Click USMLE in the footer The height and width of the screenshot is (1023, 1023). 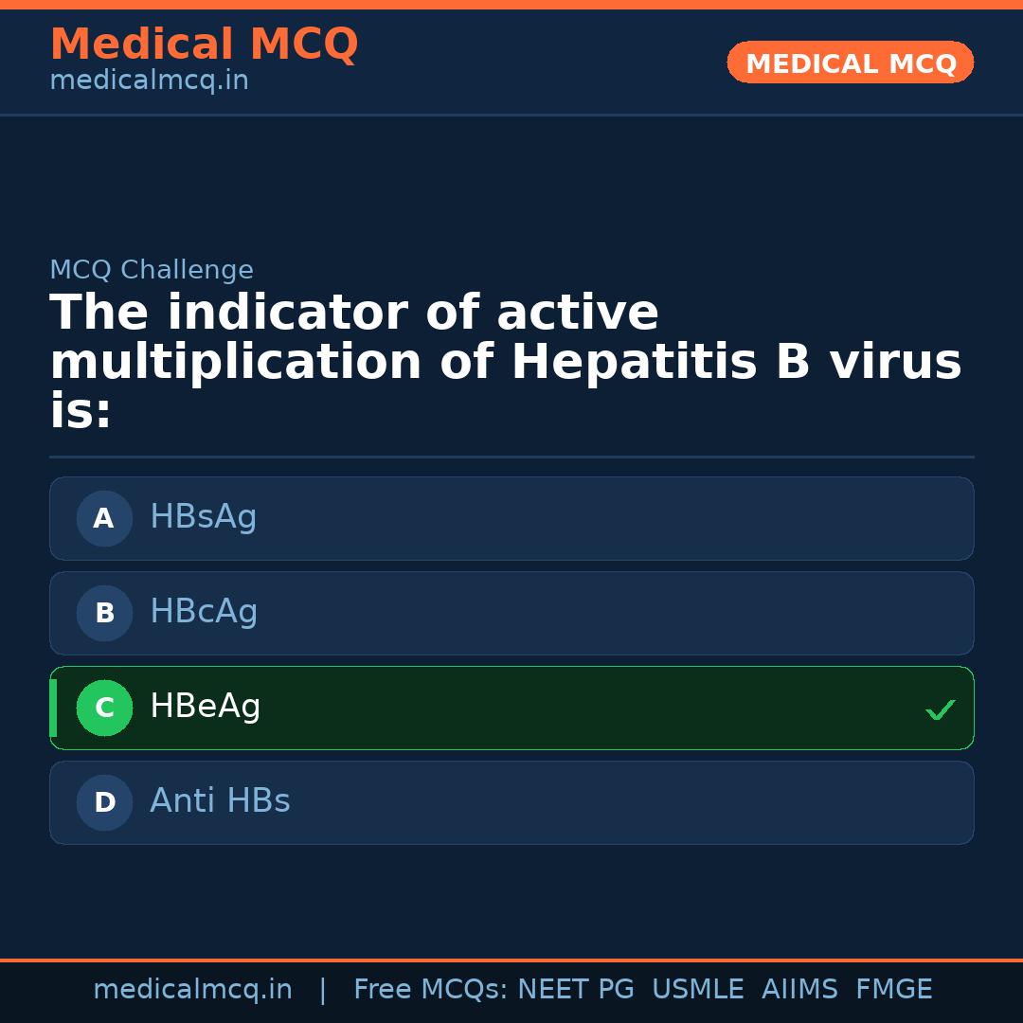697,990
